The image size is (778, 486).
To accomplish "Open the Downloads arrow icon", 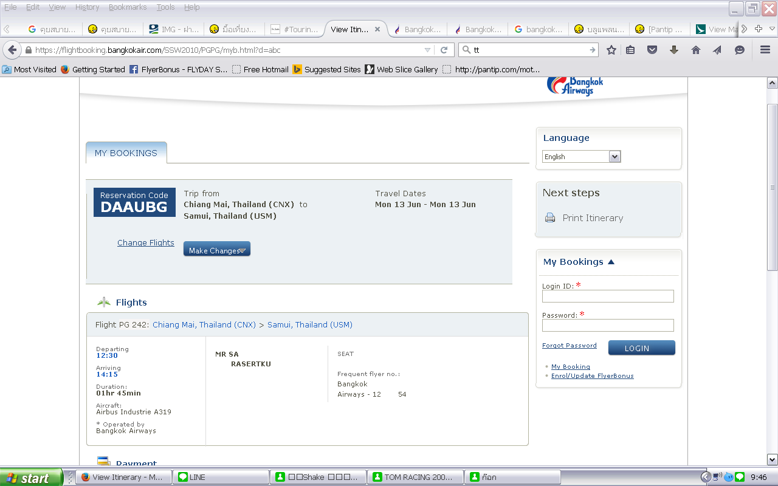I will click(x=674, y=50).
